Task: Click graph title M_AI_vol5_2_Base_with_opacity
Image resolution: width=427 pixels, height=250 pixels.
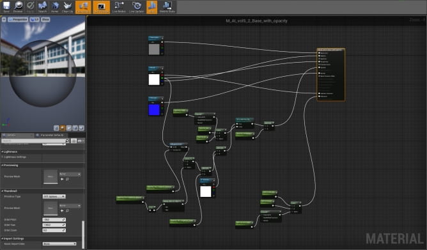Action: coord(256,21)
